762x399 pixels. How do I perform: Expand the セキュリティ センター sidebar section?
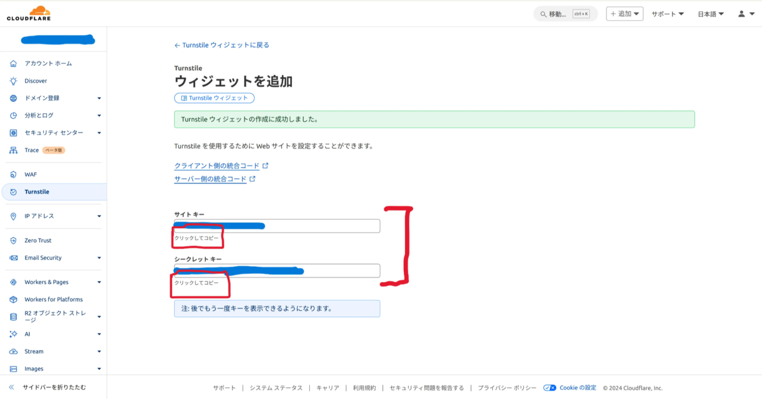[x=99, y=133]
